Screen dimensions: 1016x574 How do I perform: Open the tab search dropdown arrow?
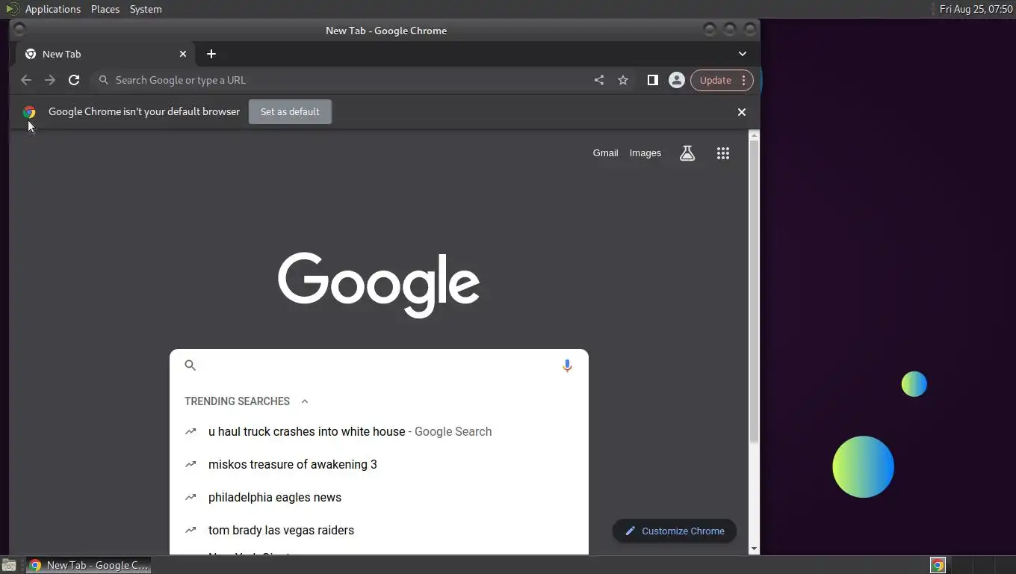click(x=743, y=54)
